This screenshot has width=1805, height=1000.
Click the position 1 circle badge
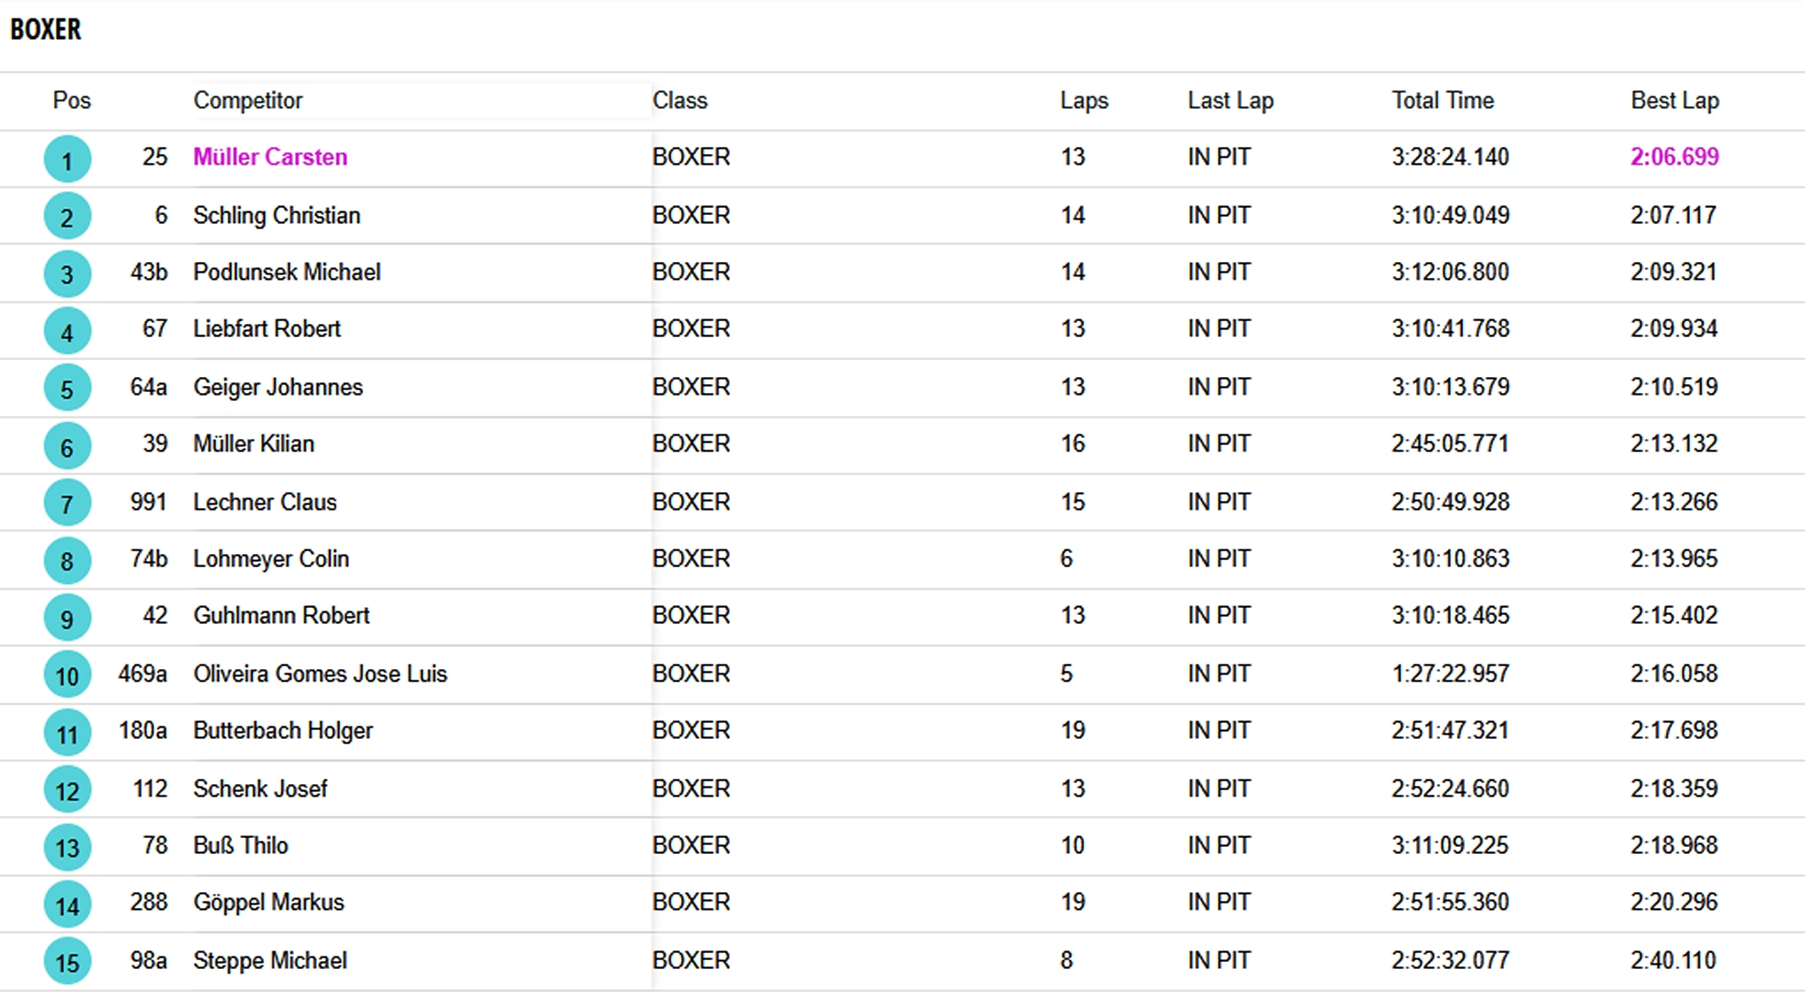67,159
